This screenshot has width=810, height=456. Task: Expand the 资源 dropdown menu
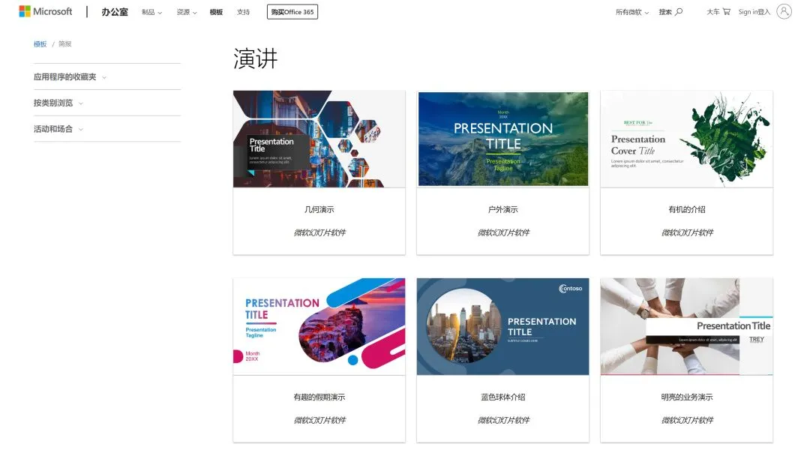pos(187,12)
